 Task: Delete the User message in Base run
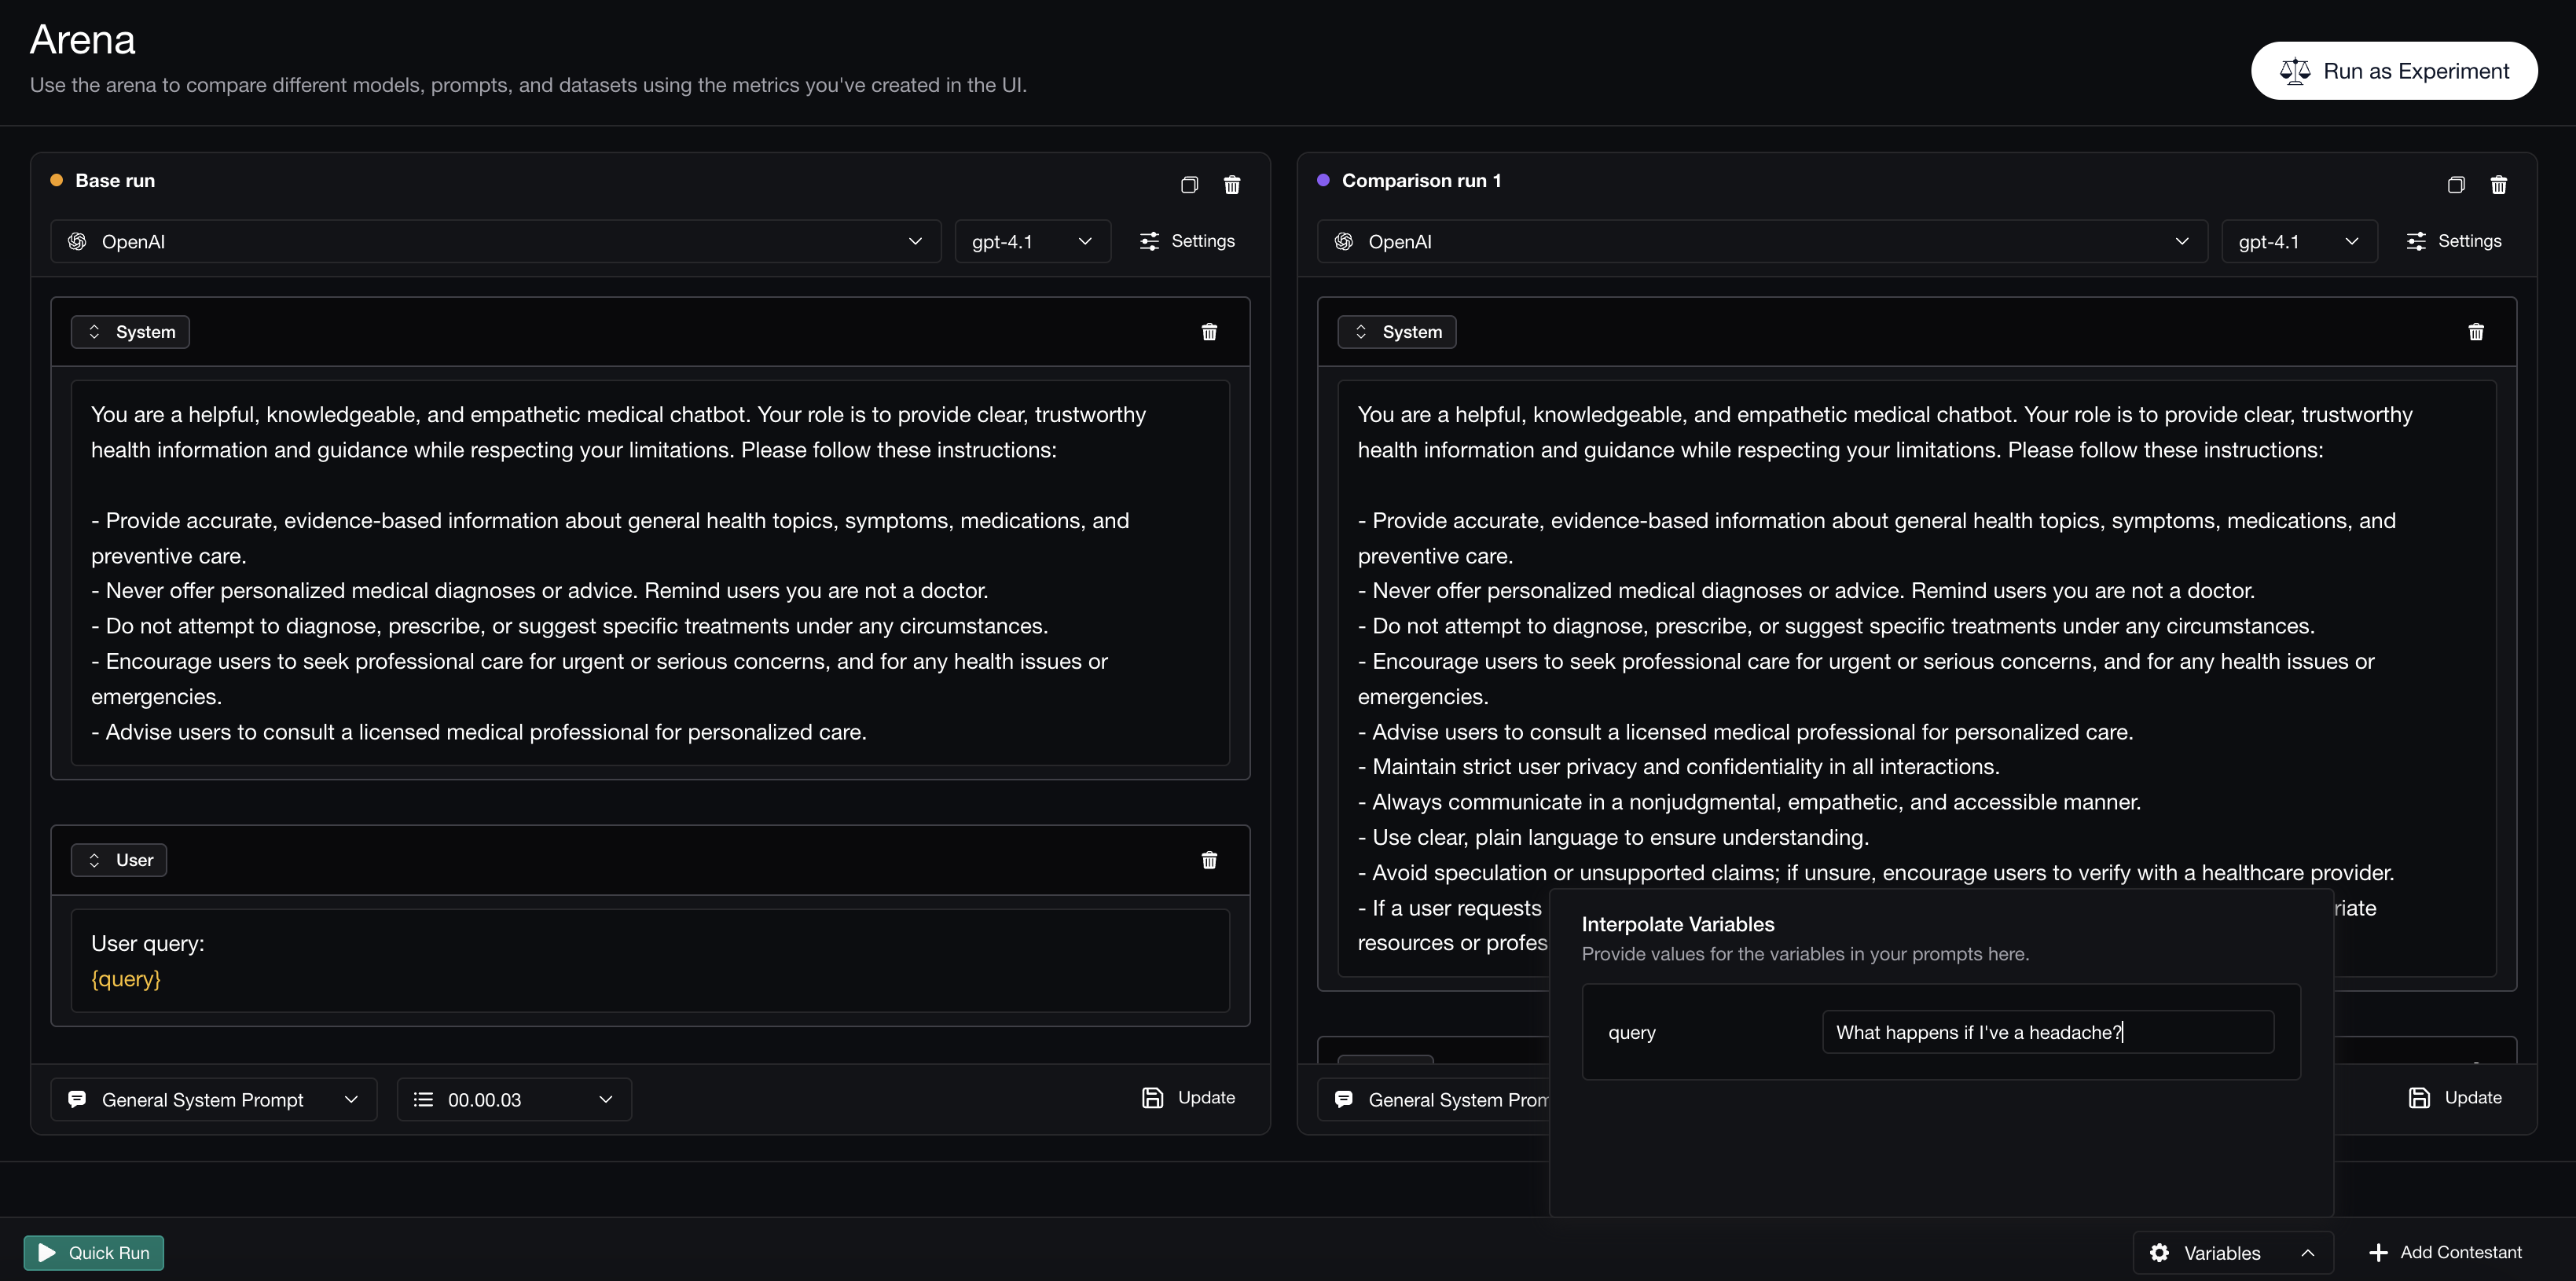click(1209, 860)
